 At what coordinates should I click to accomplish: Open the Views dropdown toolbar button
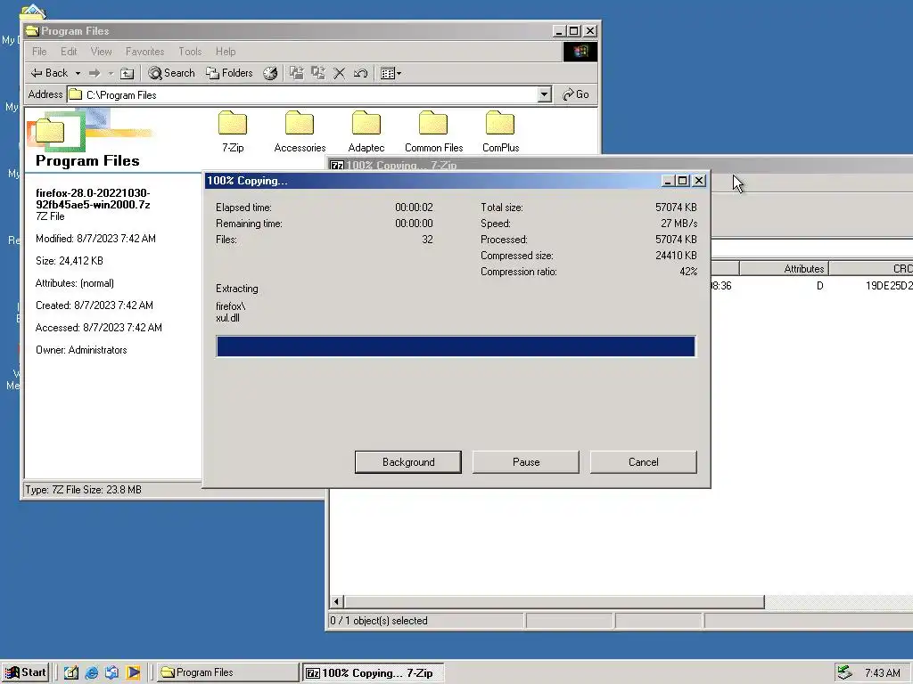391,73
